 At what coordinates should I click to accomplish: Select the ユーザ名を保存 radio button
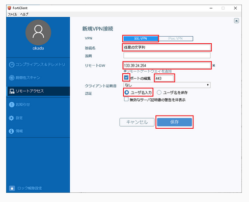tap(159, 93)
